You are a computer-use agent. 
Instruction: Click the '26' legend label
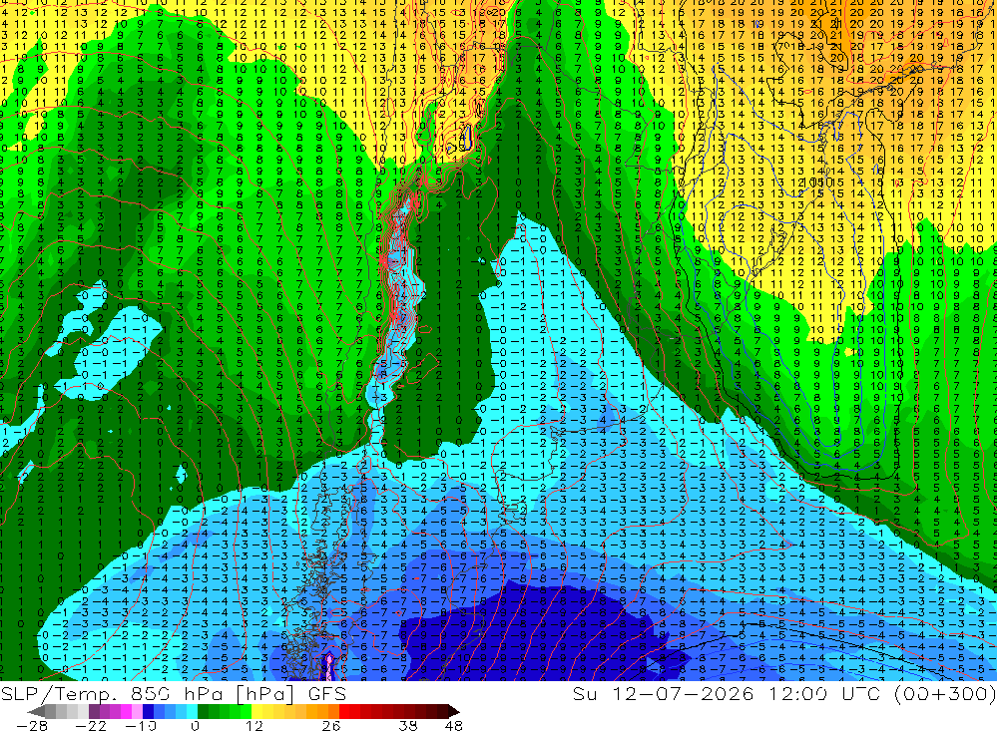tap(330, 725)
